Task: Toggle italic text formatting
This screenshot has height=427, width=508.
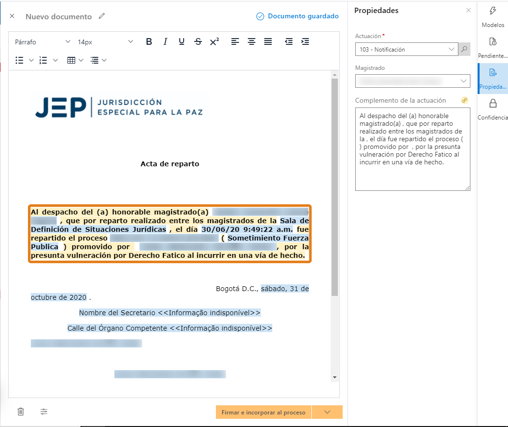Action: point(165,42)
